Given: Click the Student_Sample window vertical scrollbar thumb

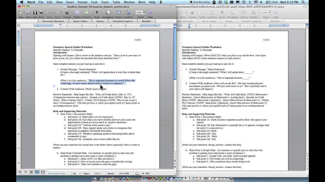Looking at the screenshot, I should coord(175,54).
